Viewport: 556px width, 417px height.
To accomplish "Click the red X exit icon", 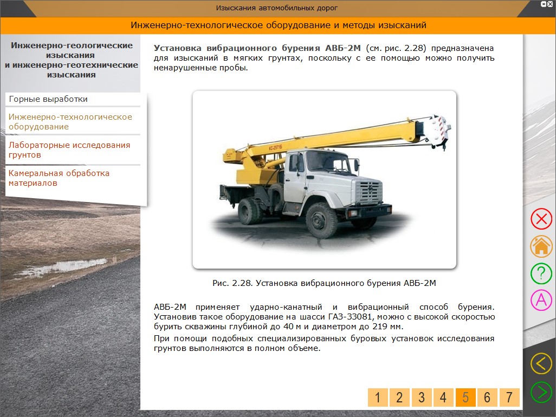I will pos(540,219).
